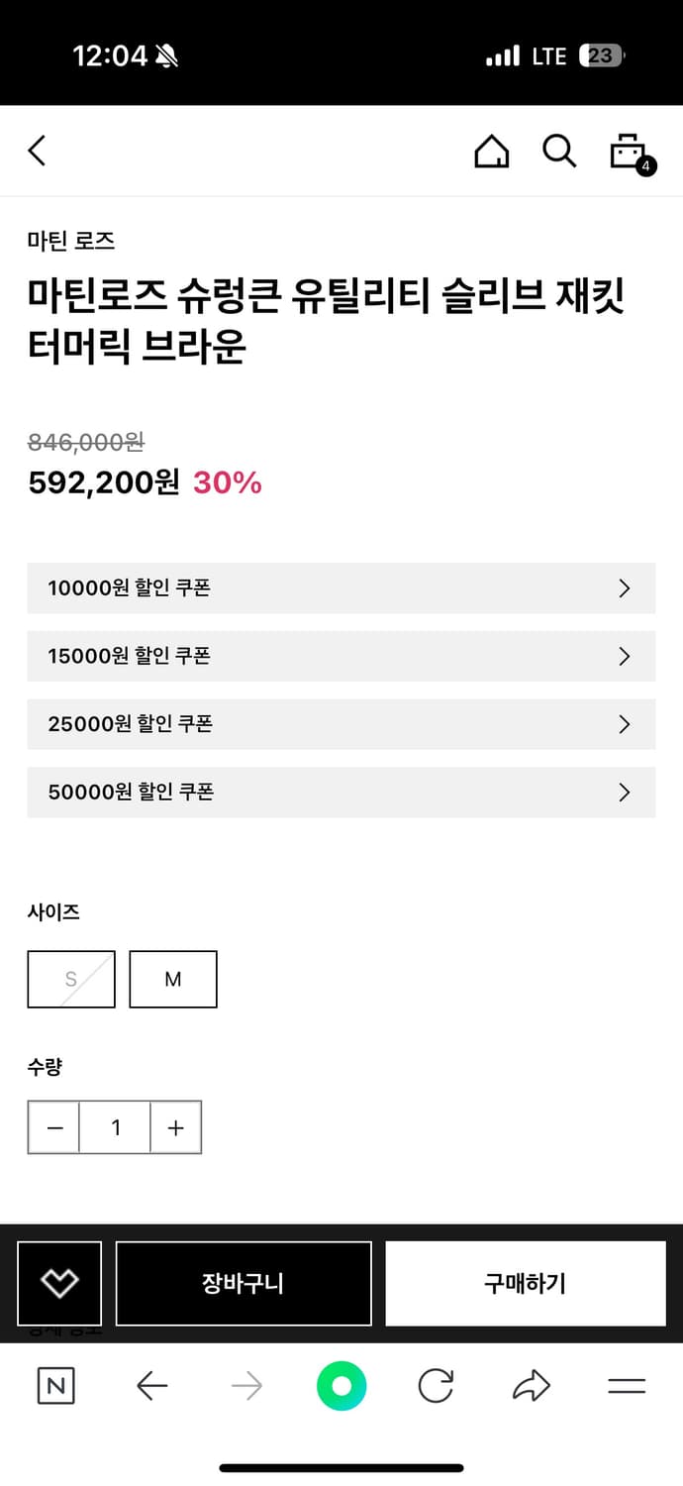This screenshot has height=1486, width=683.
Task: Open the 10000원 할인 쿠폰 details
Action: point(341,587)
